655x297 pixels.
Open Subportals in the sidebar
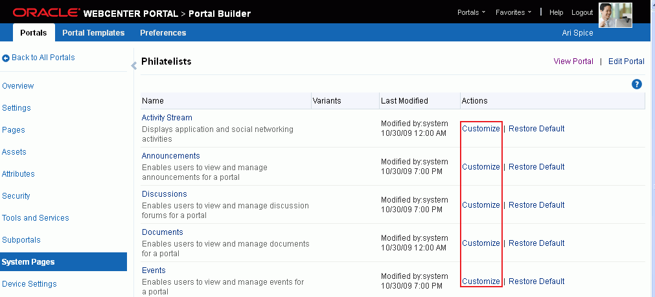pos(21,240)
